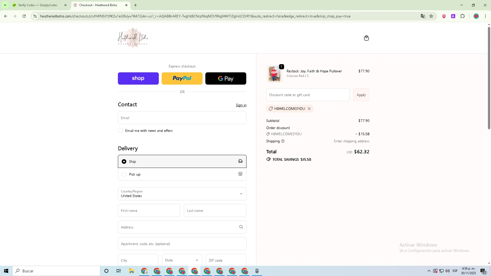This screenshot has height=276, width=491.
Task: View site information icon in address bar
Action: (35, 16)
